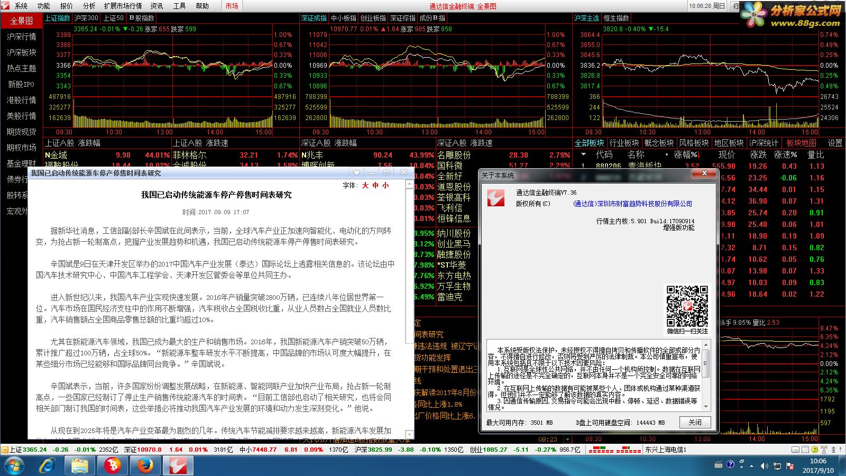This screenshot has height=476, width=846.
Task: Click the TDX logo in About dialog
Action: pos(496,198)
